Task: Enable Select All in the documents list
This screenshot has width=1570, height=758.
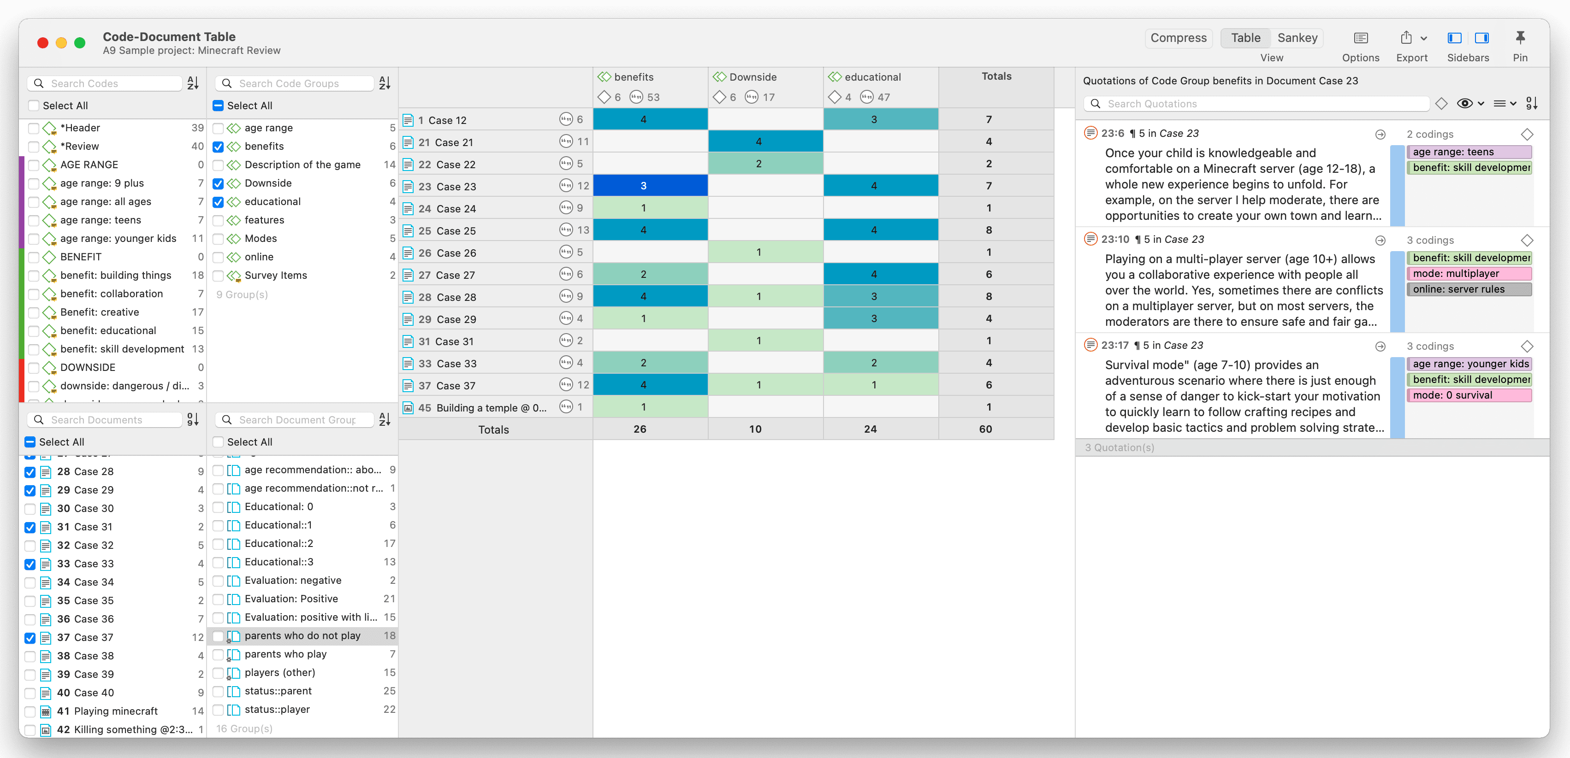Action: [30, 442]
